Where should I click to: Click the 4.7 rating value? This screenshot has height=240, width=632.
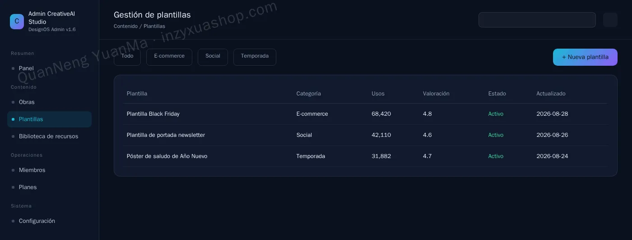pos(428,156)
